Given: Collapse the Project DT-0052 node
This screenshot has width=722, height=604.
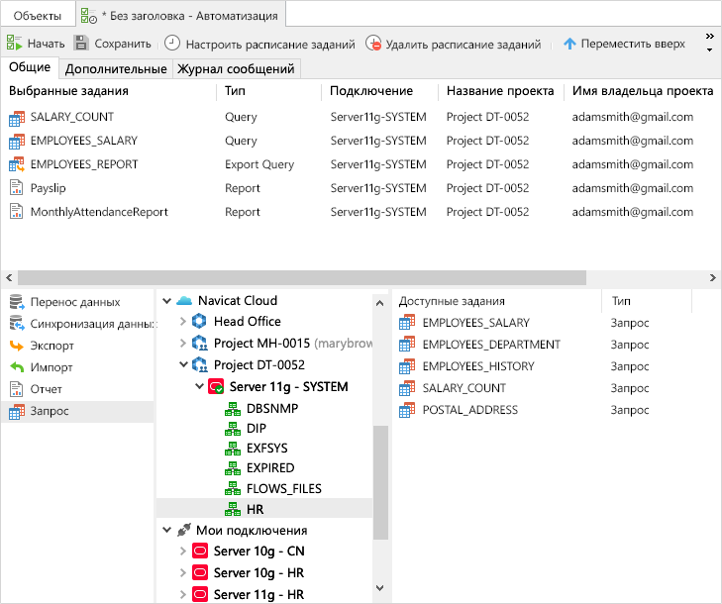Looking at the screenshot, I should (x=182, y=365).
